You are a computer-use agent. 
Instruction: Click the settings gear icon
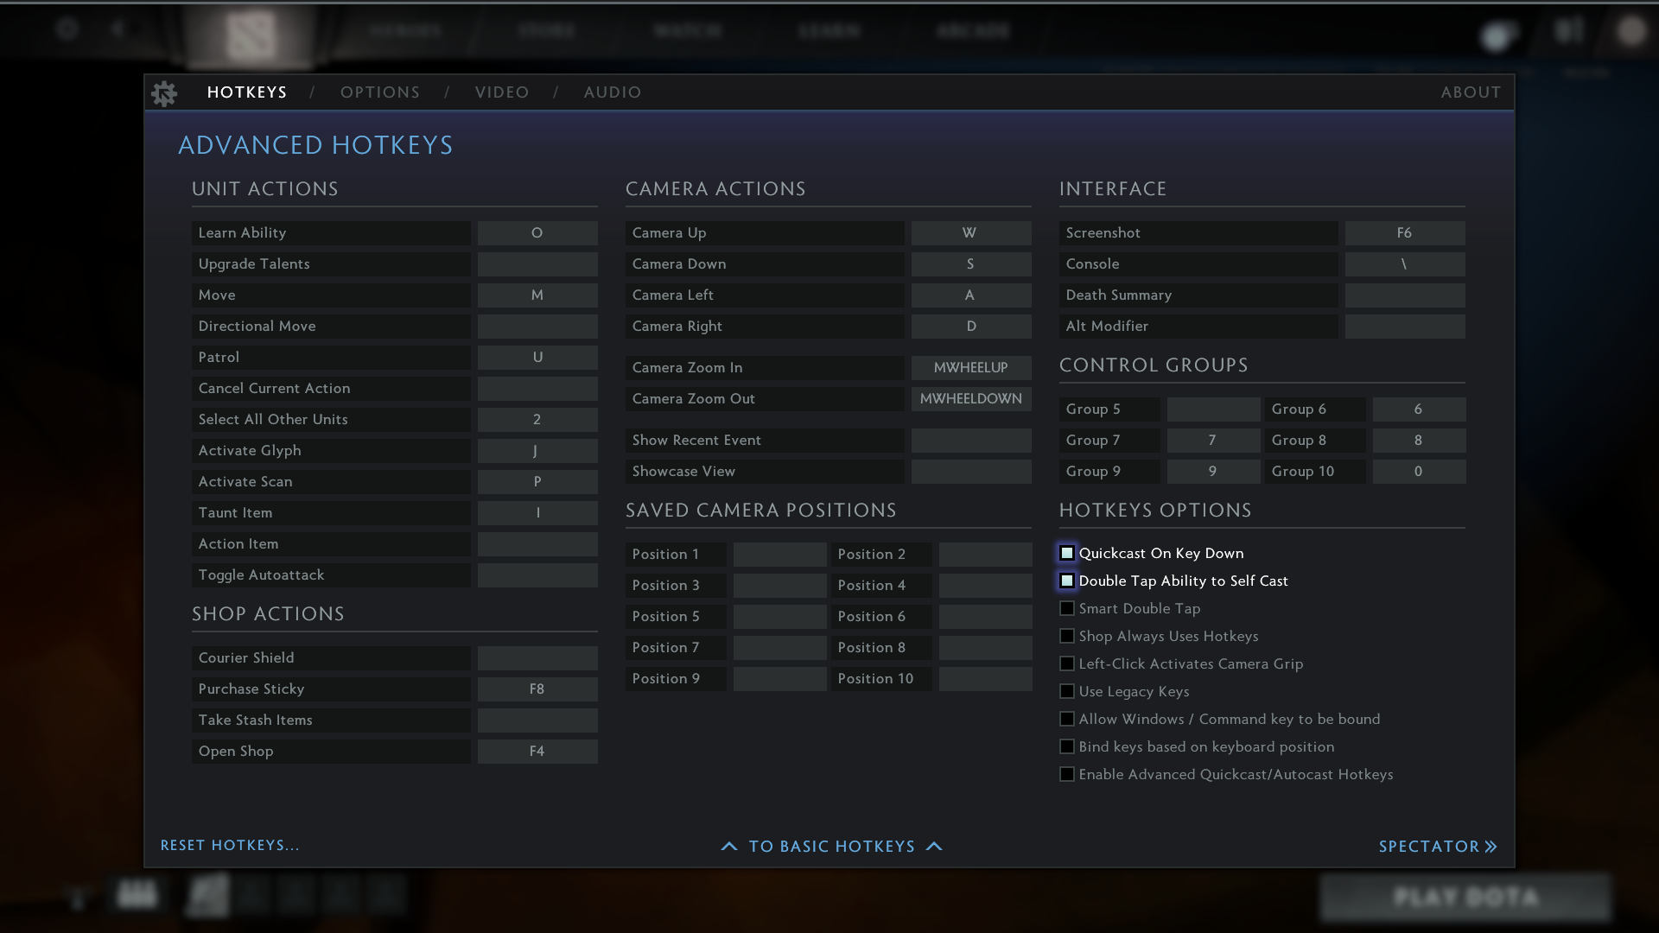pos(163,92)
